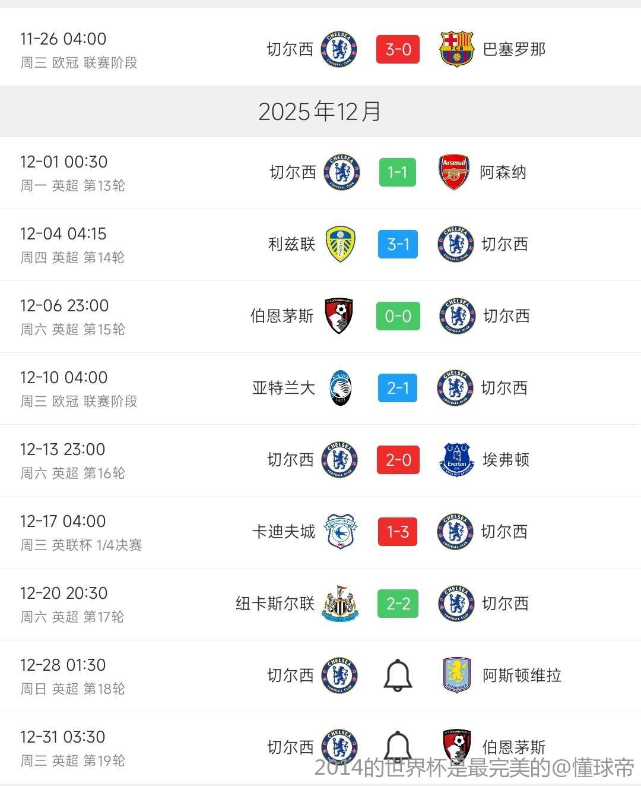Open the 3-1 Leeds match result
The width and height of the screenshot is (641, 786).
pos(398,244)
